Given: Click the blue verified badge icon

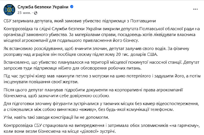Looking at the screenshot, I should [72, 7].
